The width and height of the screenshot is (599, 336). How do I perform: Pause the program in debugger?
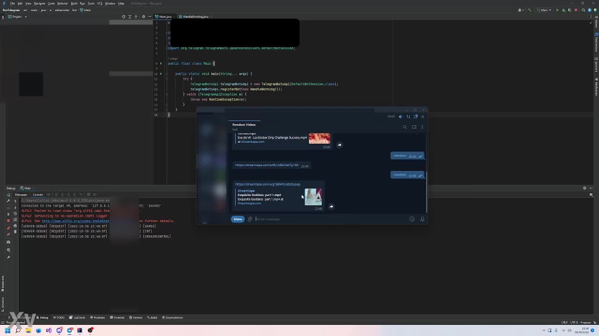coord(8,214)
